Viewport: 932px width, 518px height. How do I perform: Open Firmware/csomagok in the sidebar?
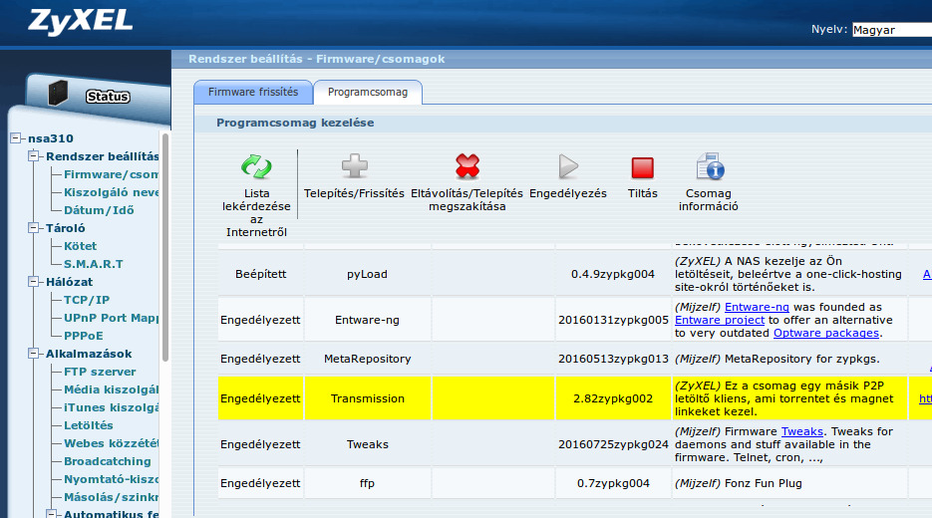(112, 174)
